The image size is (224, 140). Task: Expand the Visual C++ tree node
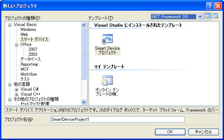[17, 95]
